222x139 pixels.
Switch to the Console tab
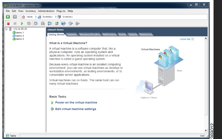click(x=133, y=34)
